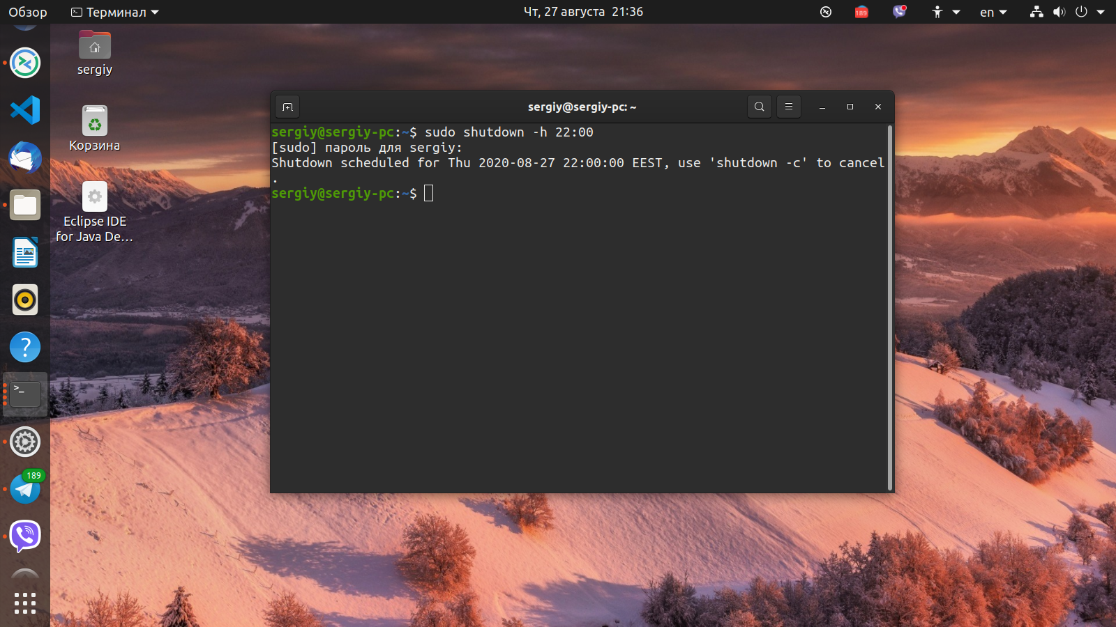Show applications grid at dock bottom
Image resolution: width=1116 pixels, height=627 pixels.
[25, 603]
